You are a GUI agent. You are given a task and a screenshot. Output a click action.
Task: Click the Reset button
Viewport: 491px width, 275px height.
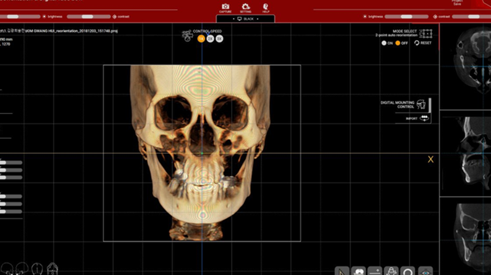point(423,43)
